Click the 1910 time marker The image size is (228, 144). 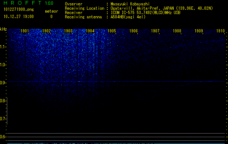[221, 31]
